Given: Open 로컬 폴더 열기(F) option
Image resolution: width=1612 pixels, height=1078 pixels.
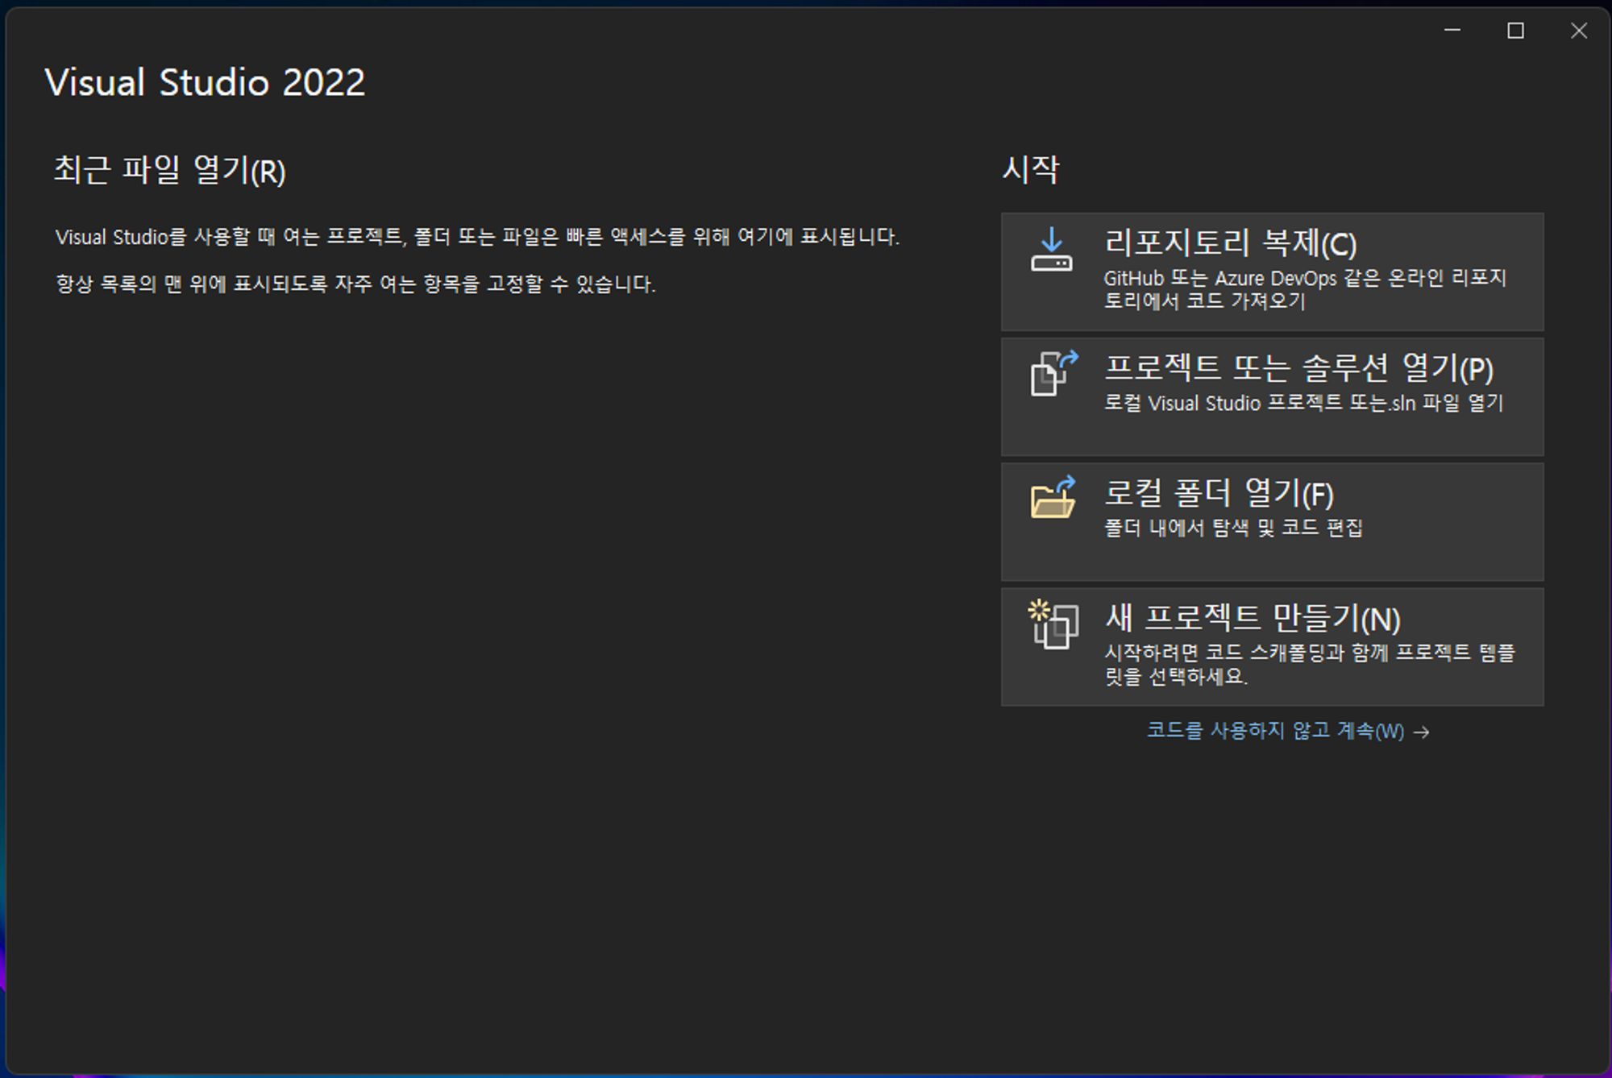Looking at the screenshot, I should (1218, 493).
